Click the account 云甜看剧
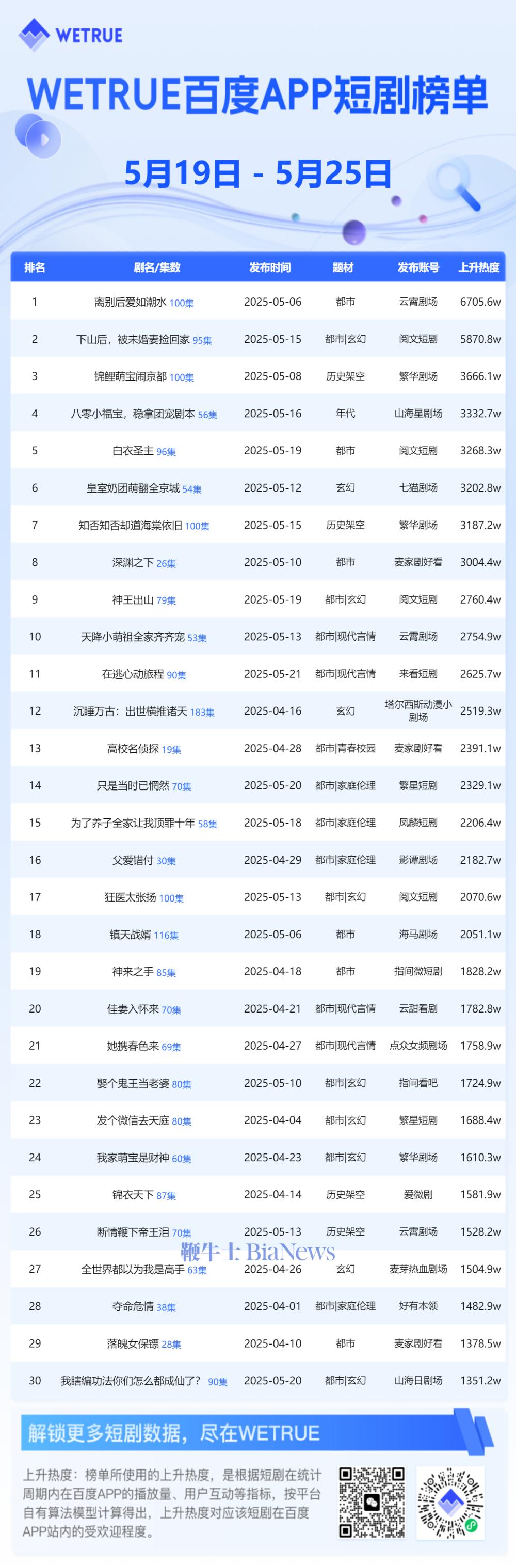 [x=418, y=1008]
